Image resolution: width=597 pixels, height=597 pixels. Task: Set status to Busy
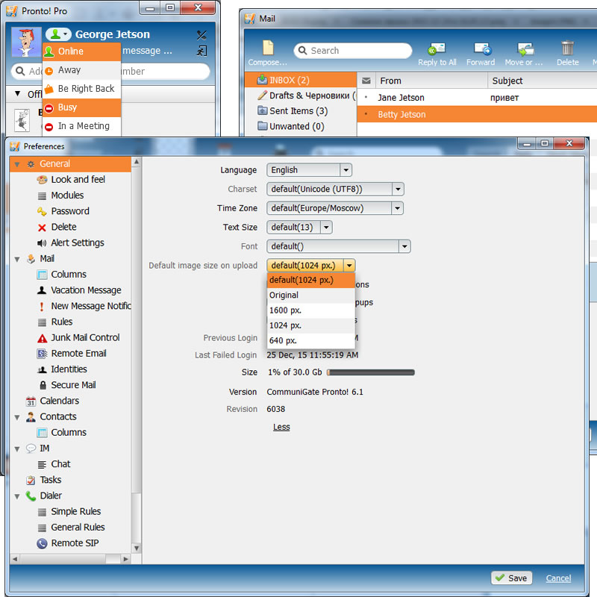click(x=81, y=107)
